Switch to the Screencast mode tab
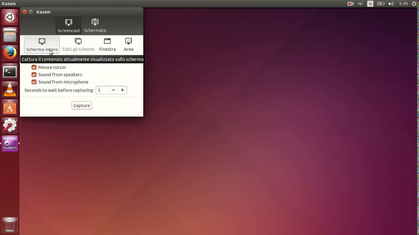419x235 pixels. (x=68, y=26)
